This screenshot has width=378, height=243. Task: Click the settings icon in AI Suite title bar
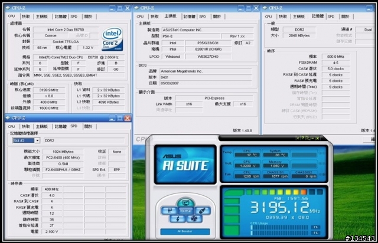308,138
